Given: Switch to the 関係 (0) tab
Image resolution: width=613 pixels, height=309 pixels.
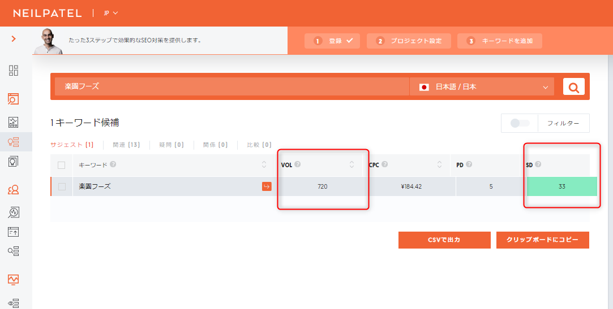Looking at the screenshot, I should pos(216,145).
